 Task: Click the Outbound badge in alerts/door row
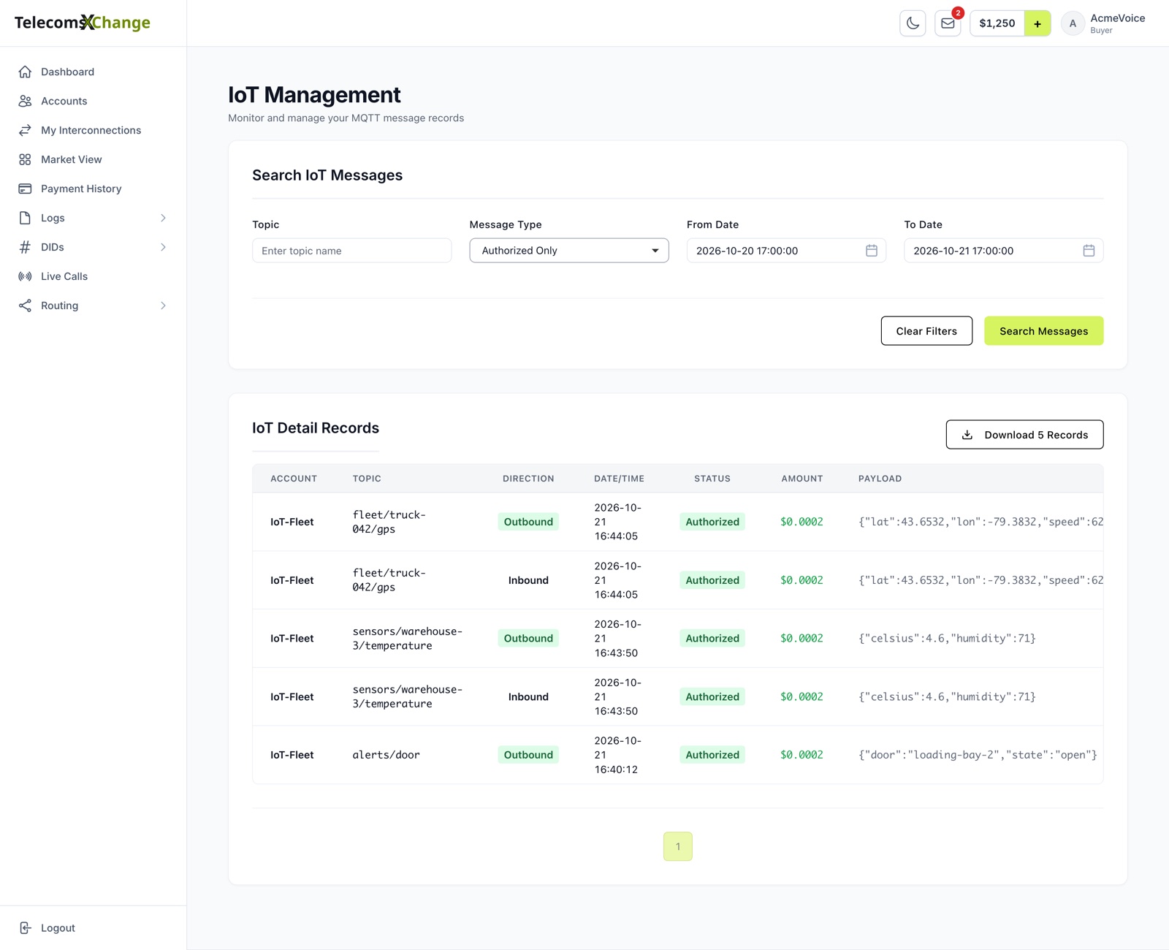[x=528, y=755]
